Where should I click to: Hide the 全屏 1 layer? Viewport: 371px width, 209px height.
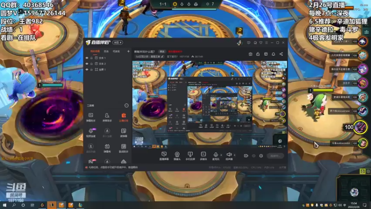click(x=87, y=69)
